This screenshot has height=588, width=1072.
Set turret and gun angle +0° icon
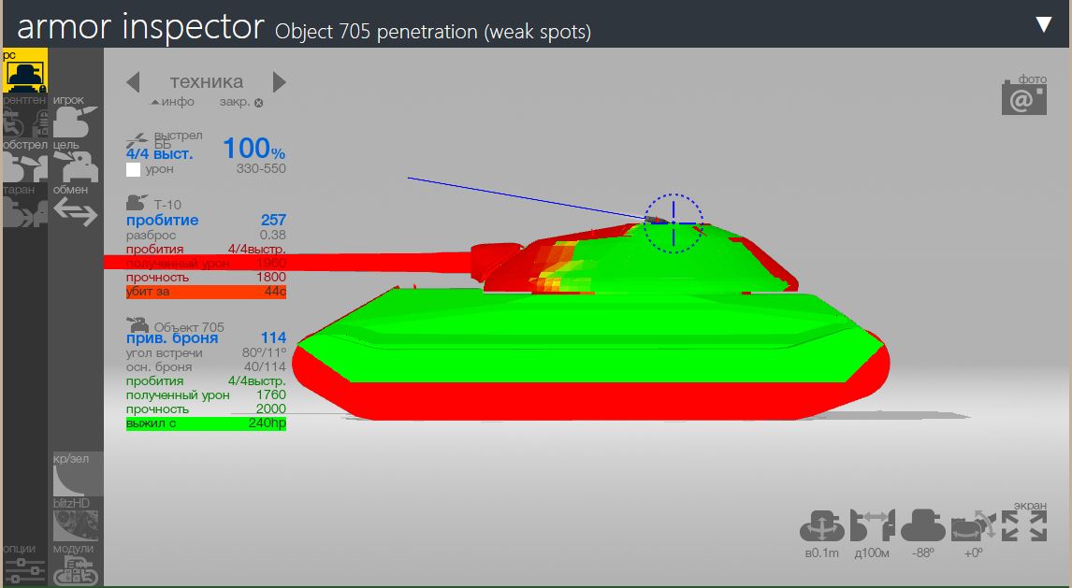click(974, 526)
